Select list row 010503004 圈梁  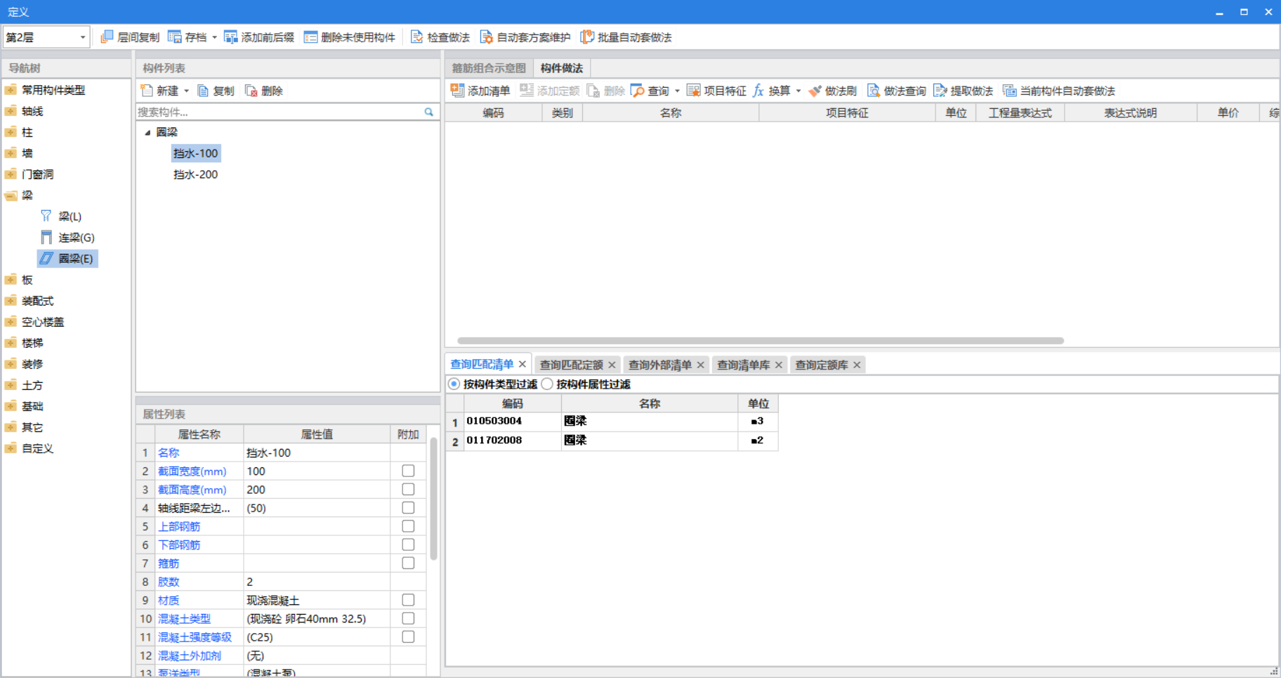pos(611,422)
